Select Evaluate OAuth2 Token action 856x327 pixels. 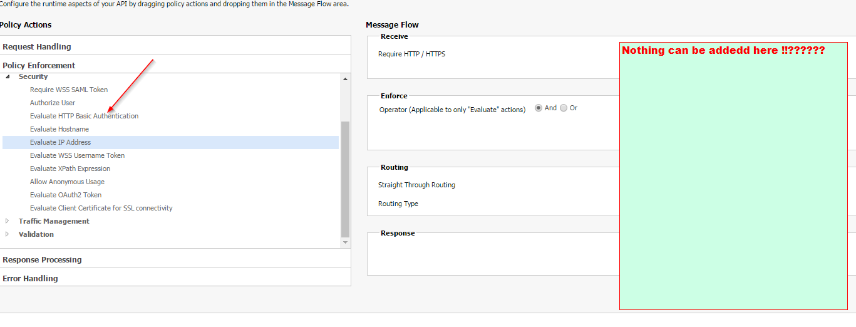point(66,195)
